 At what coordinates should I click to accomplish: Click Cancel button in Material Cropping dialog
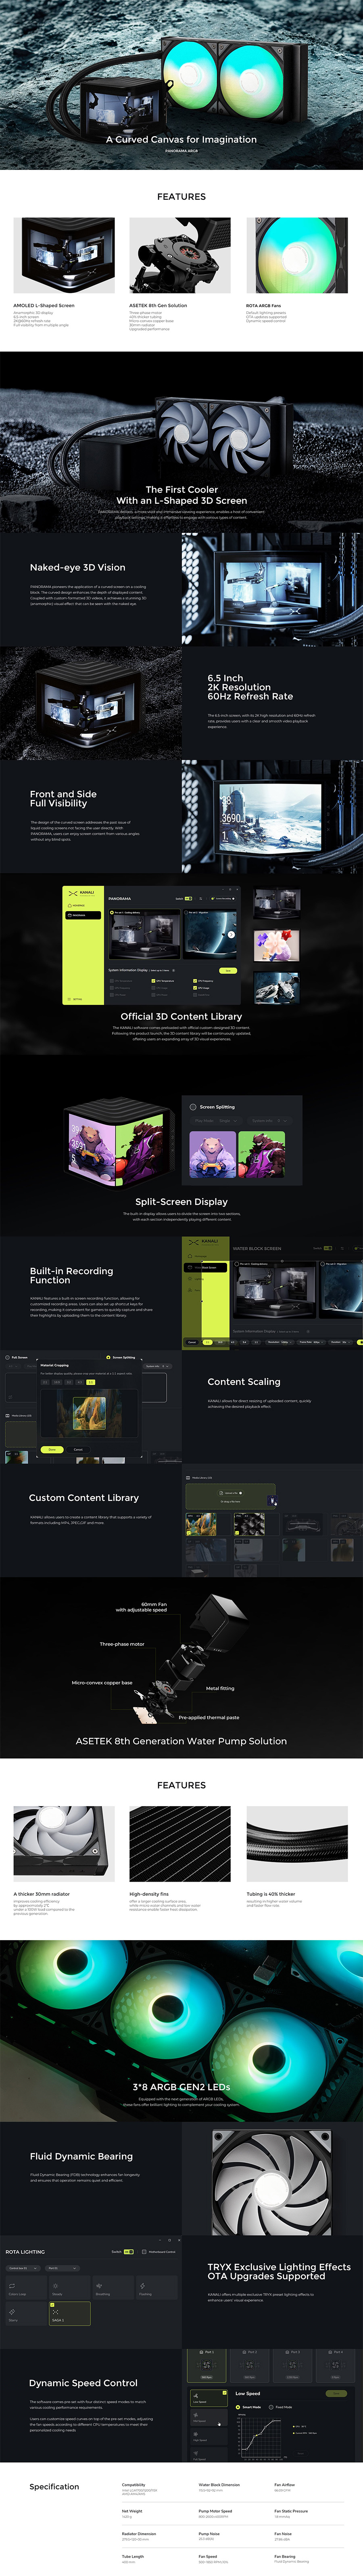coord(78,1449)
